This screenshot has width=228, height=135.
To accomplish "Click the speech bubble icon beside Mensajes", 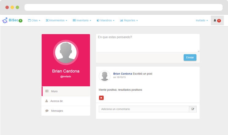I will [47, 111].
